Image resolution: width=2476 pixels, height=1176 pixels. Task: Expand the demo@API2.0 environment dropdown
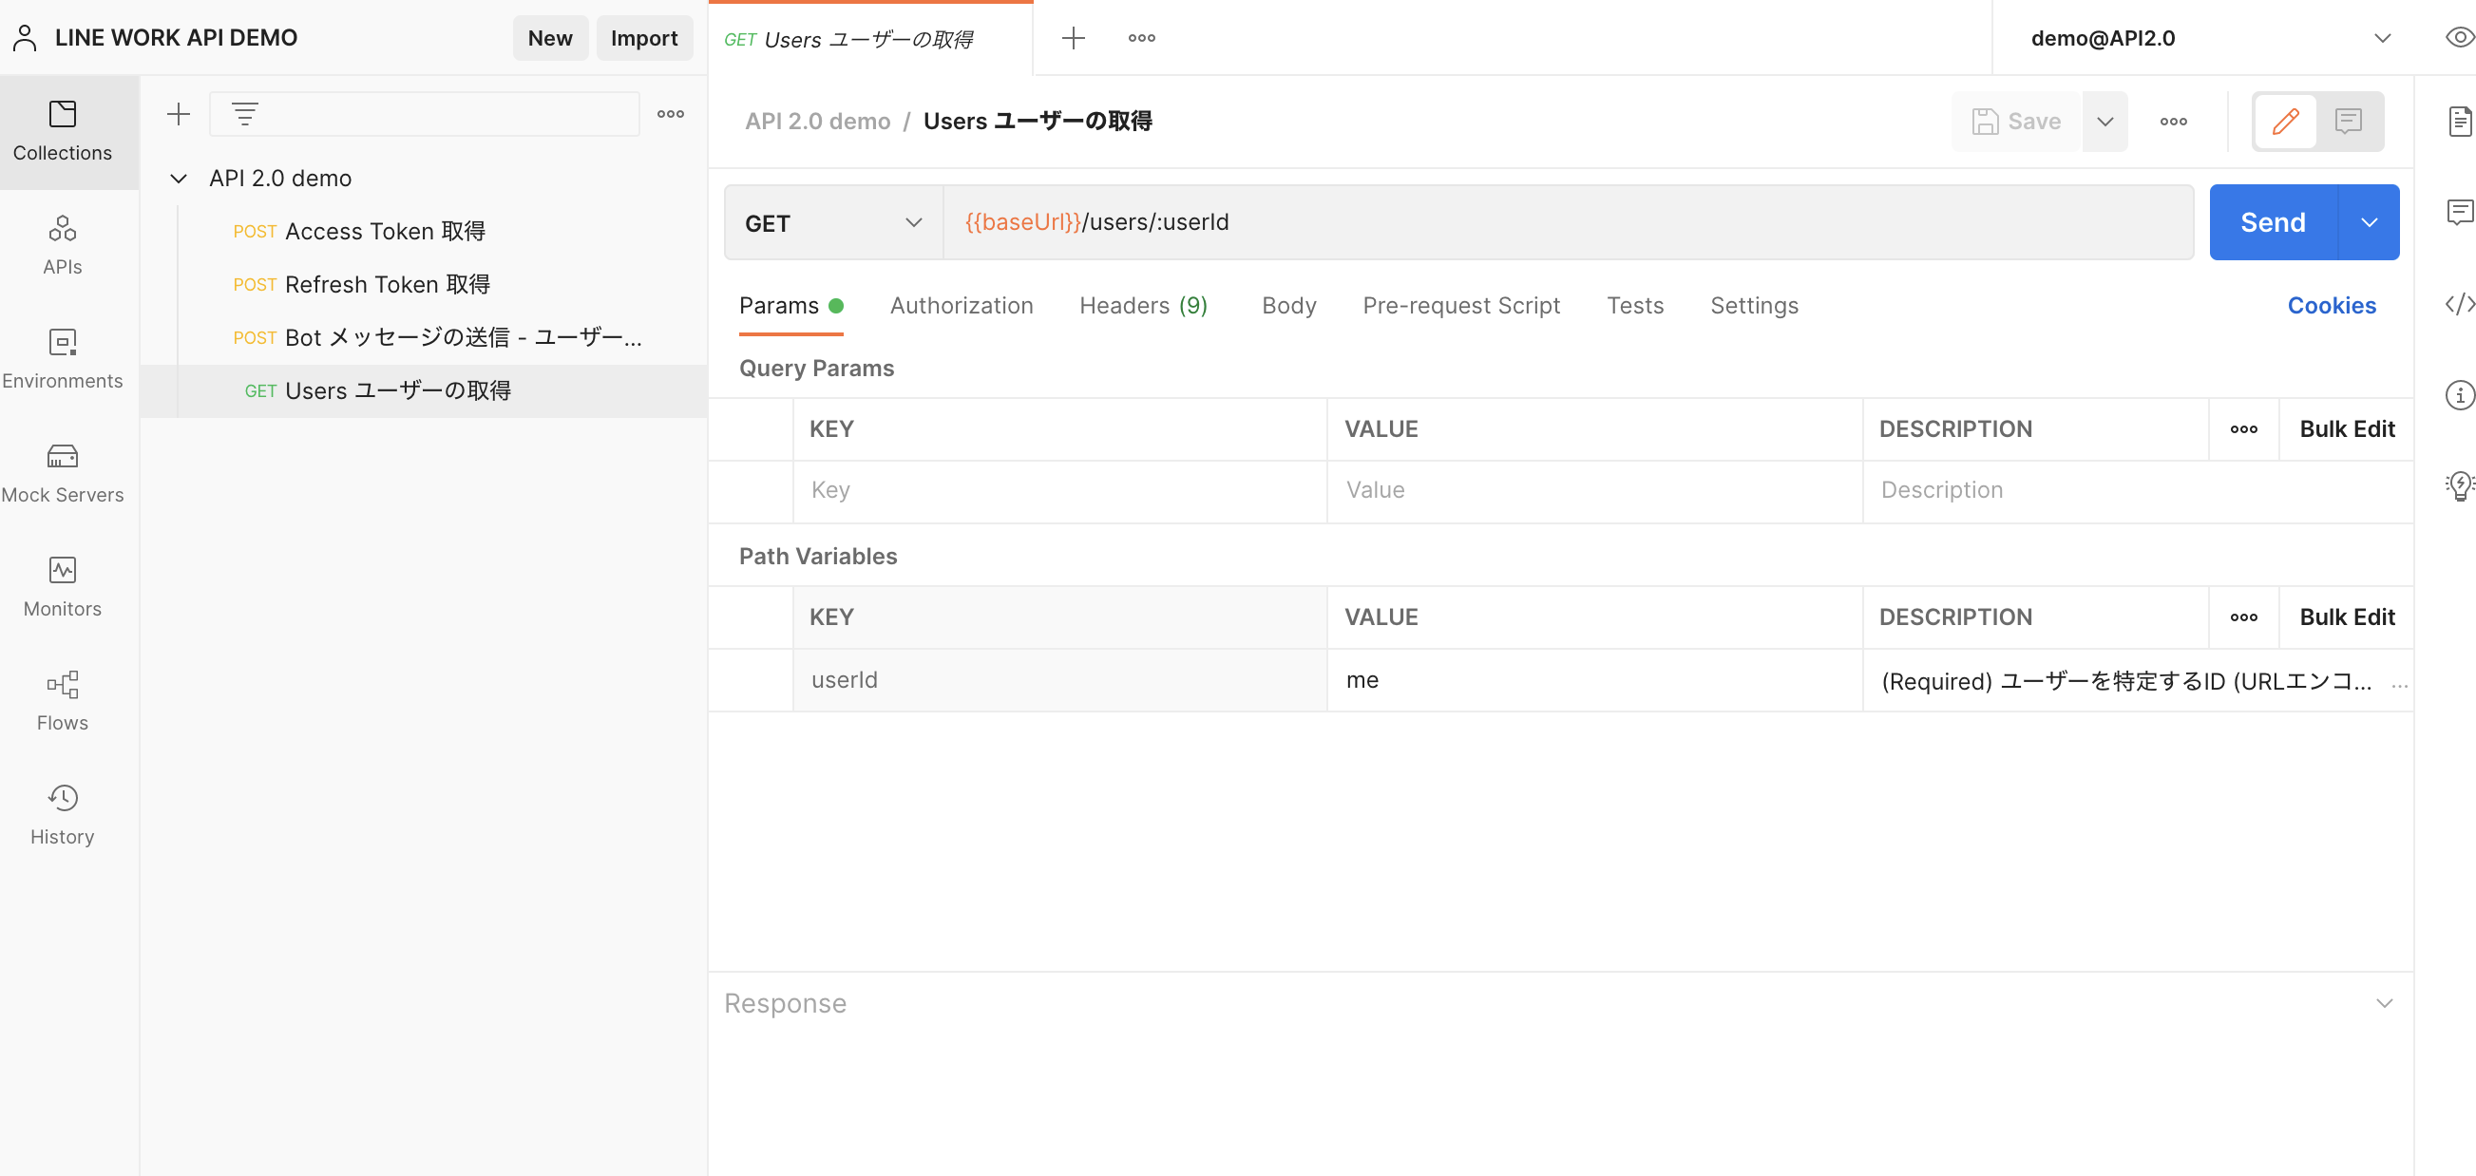click(2382, 37)
